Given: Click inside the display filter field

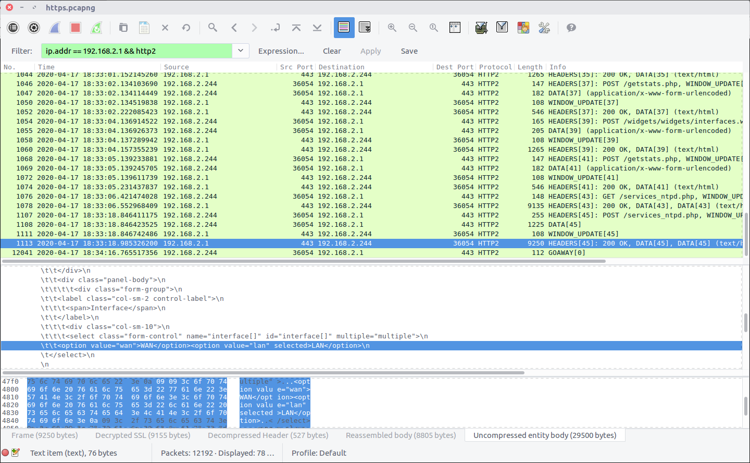Looking at the screenshot, I should pyautogui.click(x=135, y=51).
